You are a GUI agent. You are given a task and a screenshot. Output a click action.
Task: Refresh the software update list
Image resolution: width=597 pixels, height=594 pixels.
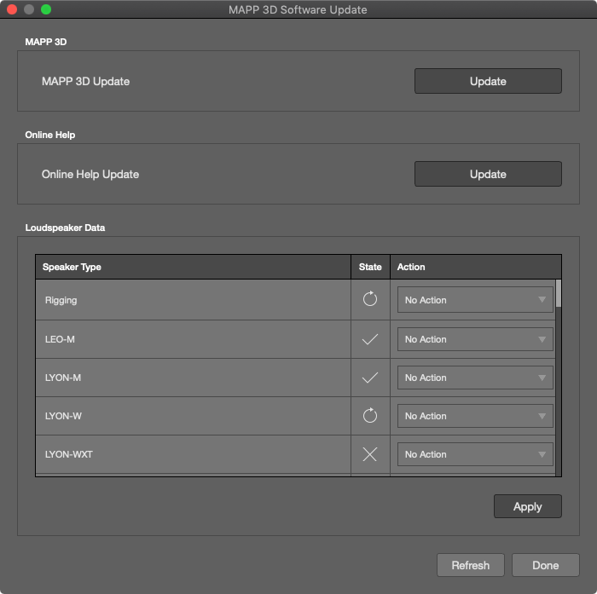coord(471,565)
